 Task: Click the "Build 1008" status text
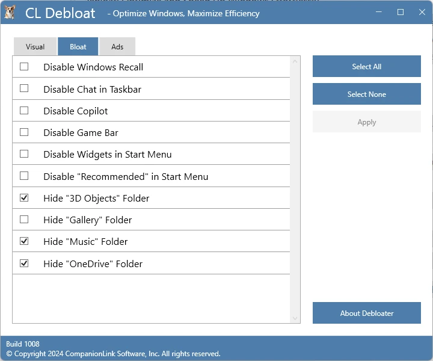point(23,344)
